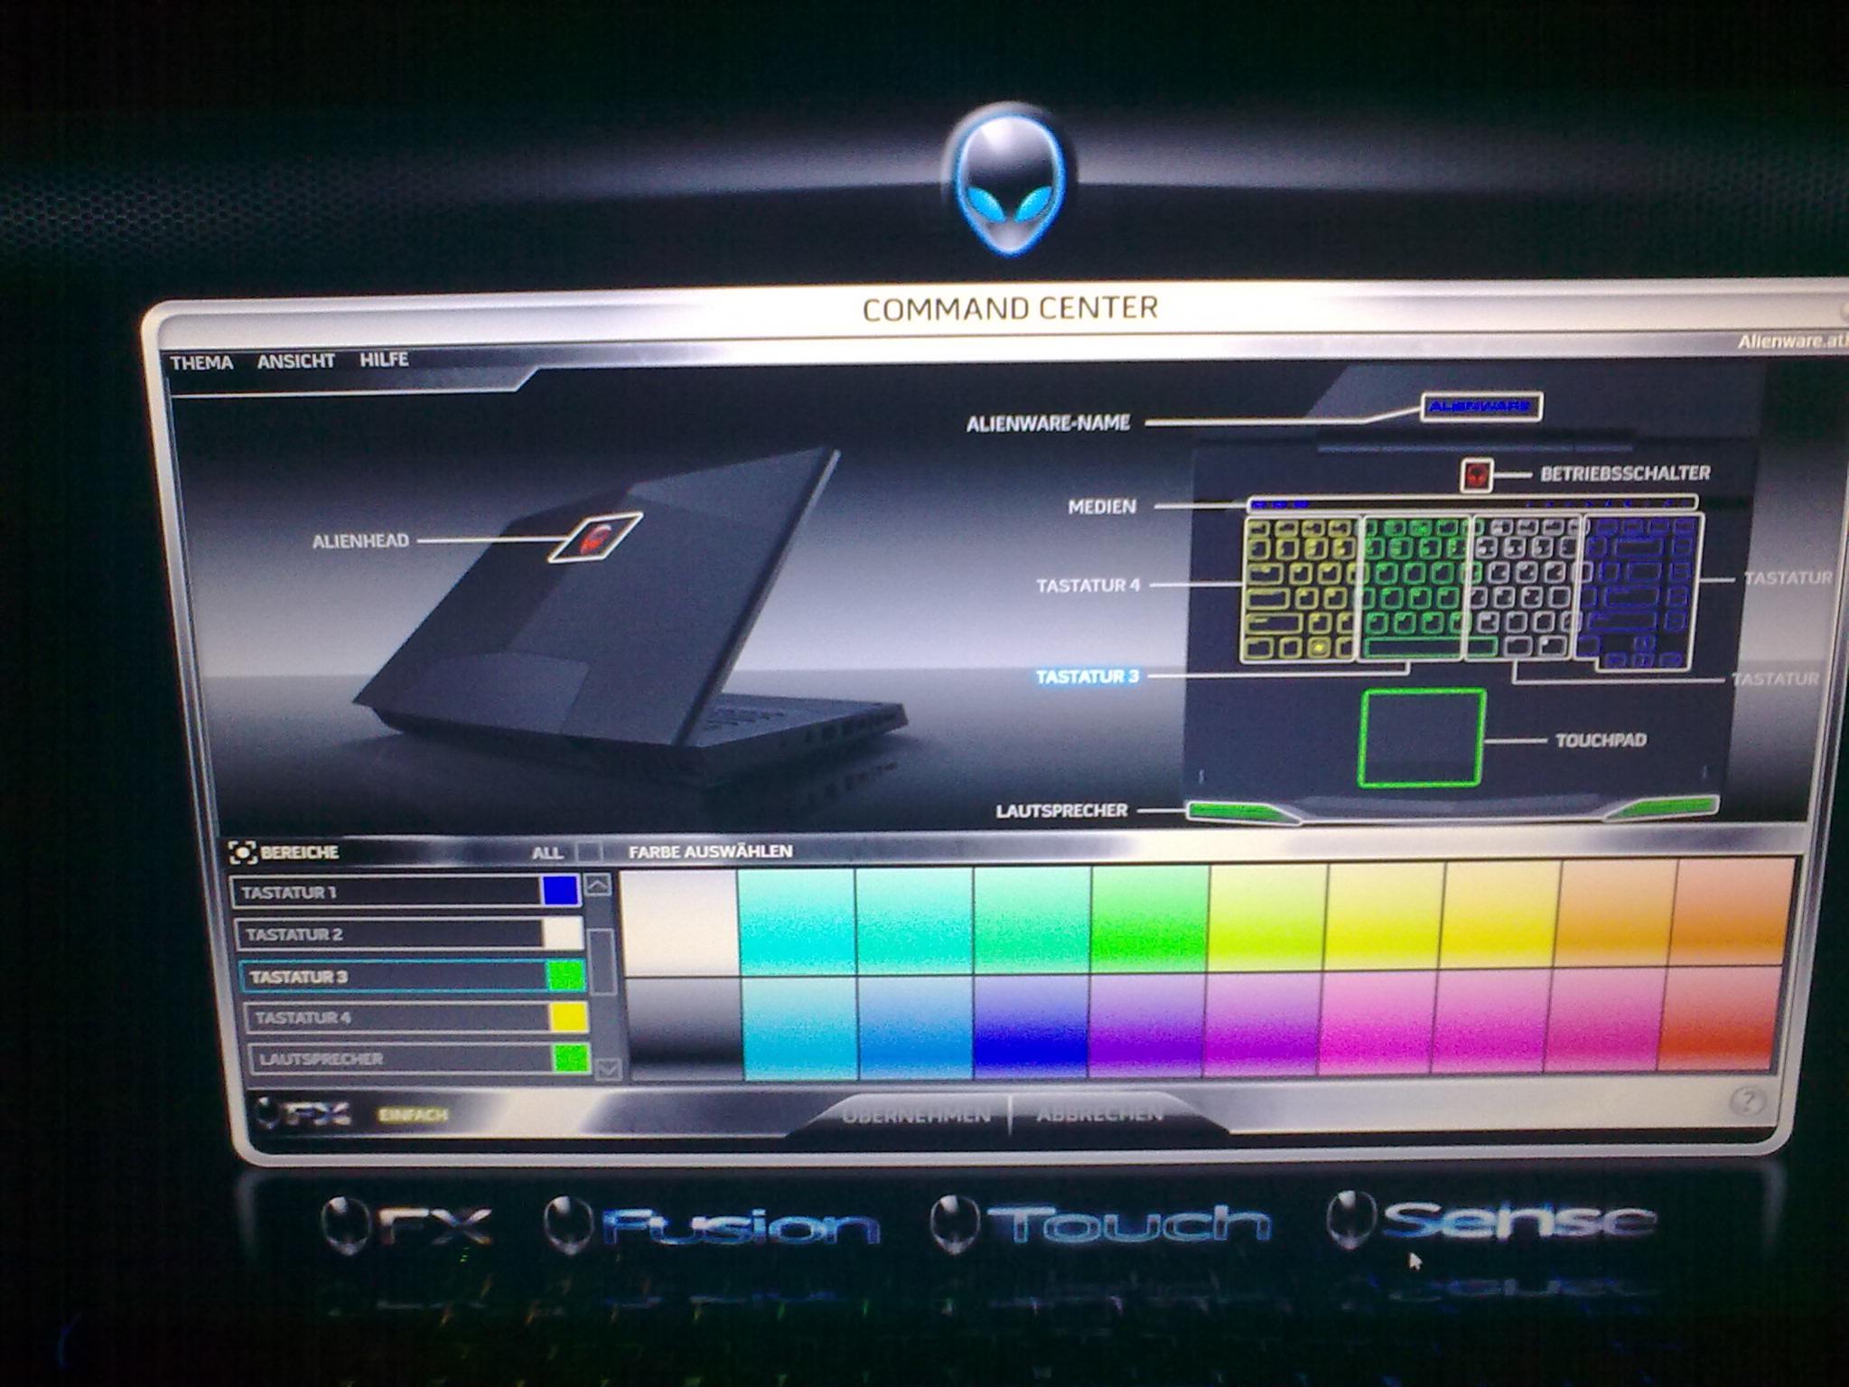Image resolution: width=1849 pixels, height=1387 pixels.
Task: Toggle the ALL zones checkbox
Action: pos(588,852)
